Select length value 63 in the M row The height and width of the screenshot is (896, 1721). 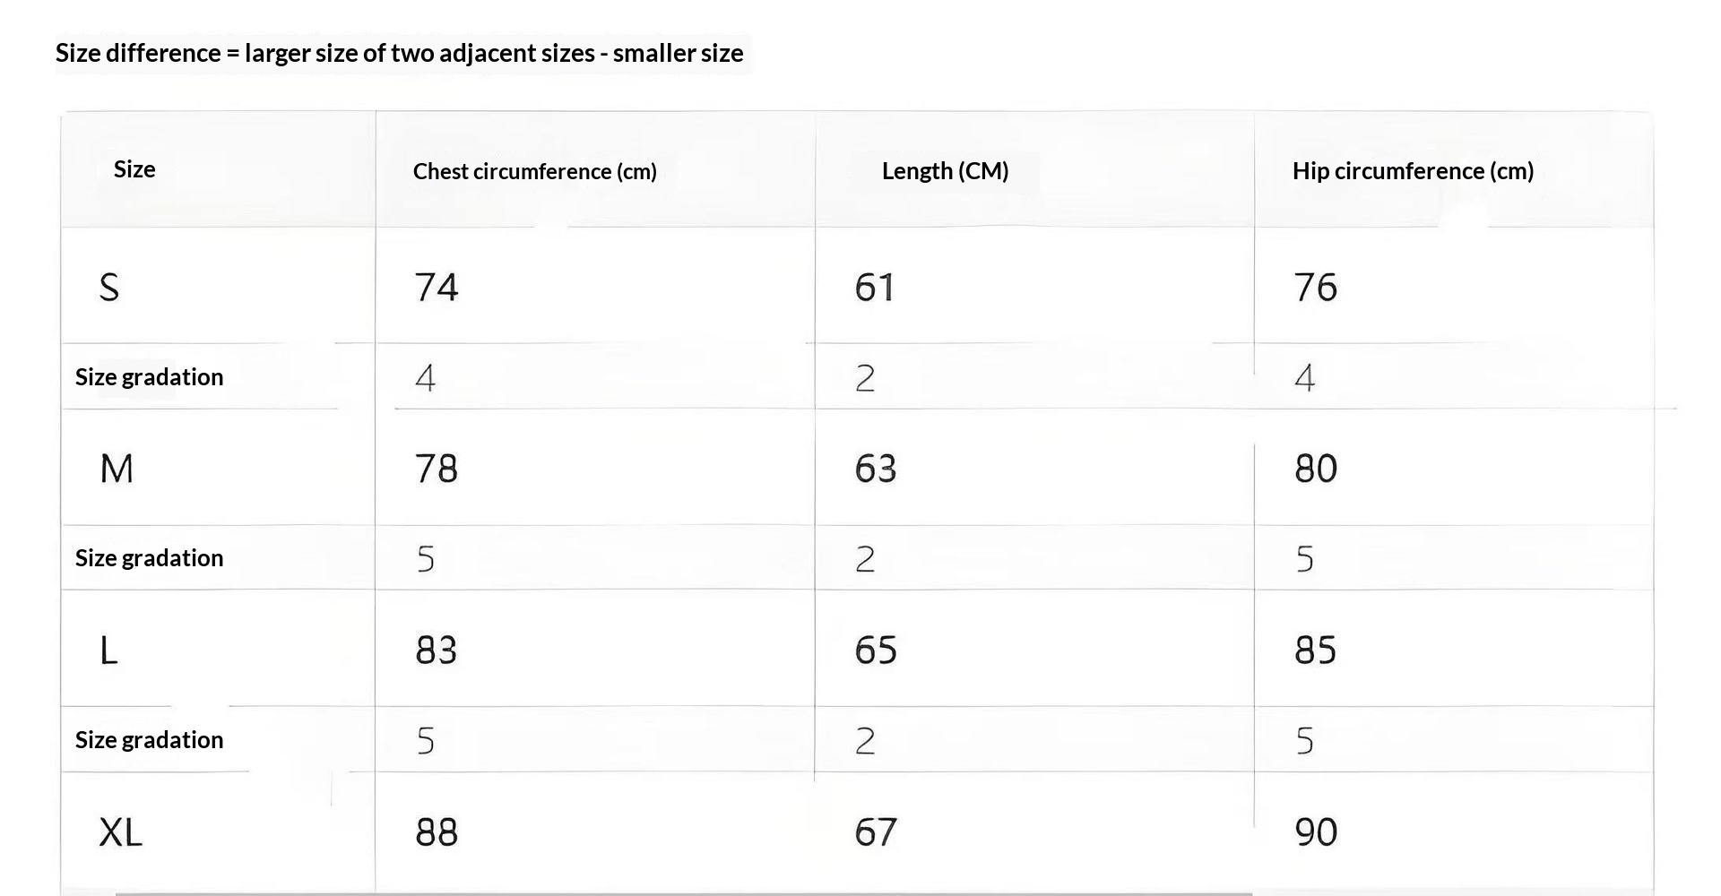click(876, 469)
